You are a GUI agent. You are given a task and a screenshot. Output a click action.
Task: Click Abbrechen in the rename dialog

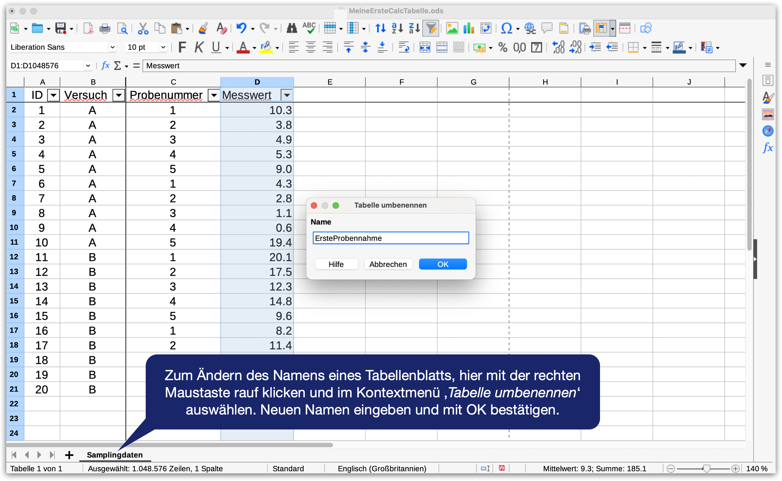point(388,264)
